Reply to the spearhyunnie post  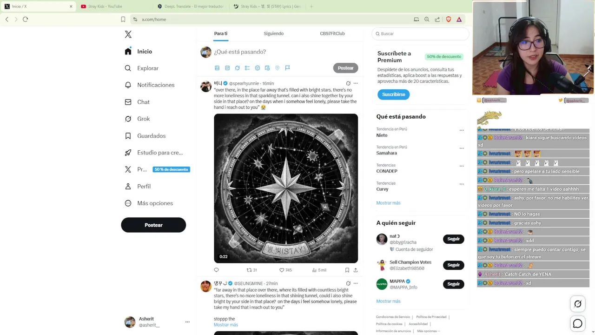[x=216, y=270]
